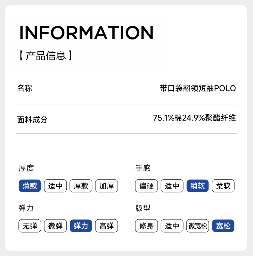This screenshot has width=253, height=256.
Task: Select the highlighted 弹力 chip
Action: 81,226
